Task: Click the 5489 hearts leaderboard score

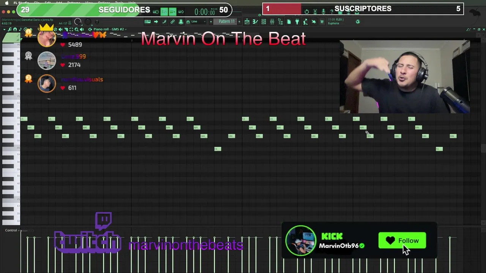Action: (x=75, y=44)
